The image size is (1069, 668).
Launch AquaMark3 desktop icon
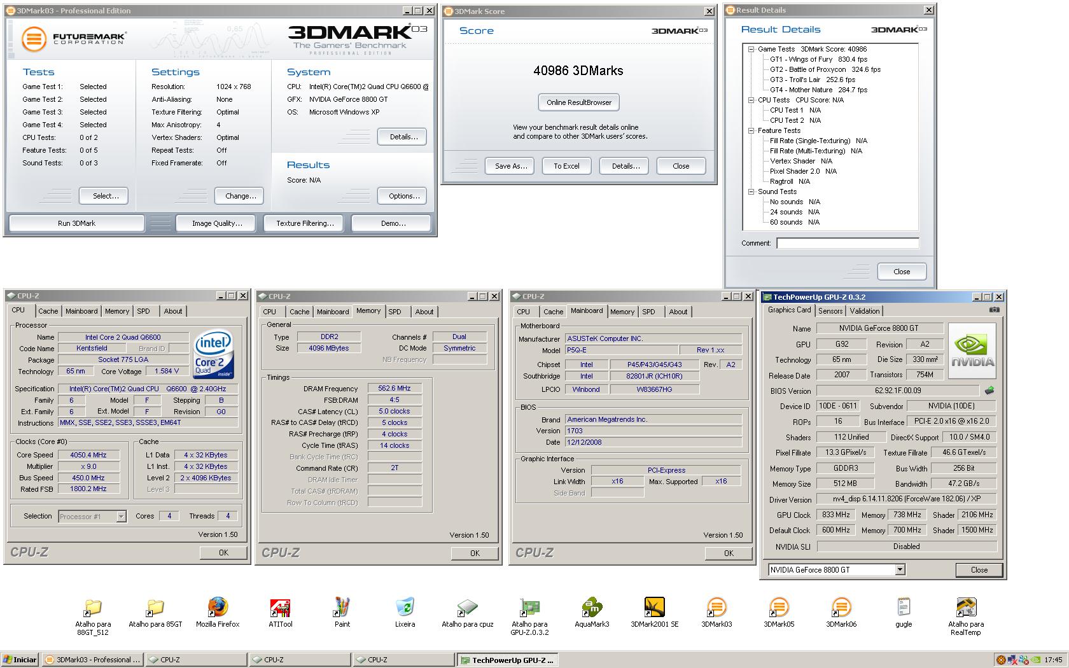(592, 613)
